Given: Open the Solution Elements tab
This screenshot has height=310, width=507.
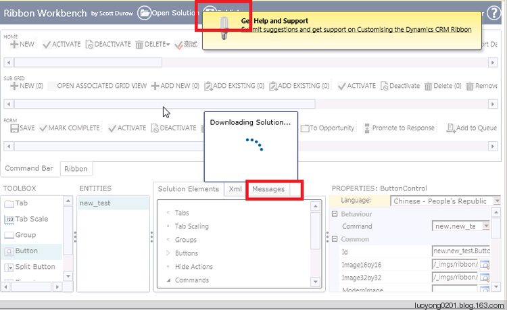Looking at the screenshot, I should 189,189.
